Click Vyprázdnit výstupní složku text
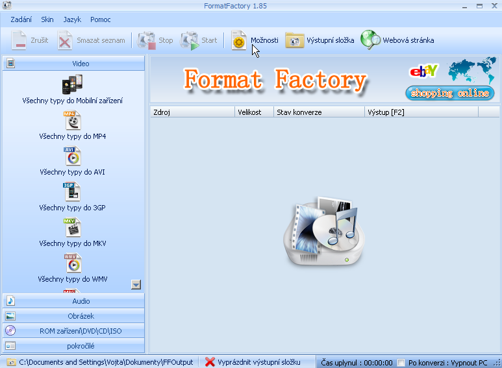 [259, 362]
